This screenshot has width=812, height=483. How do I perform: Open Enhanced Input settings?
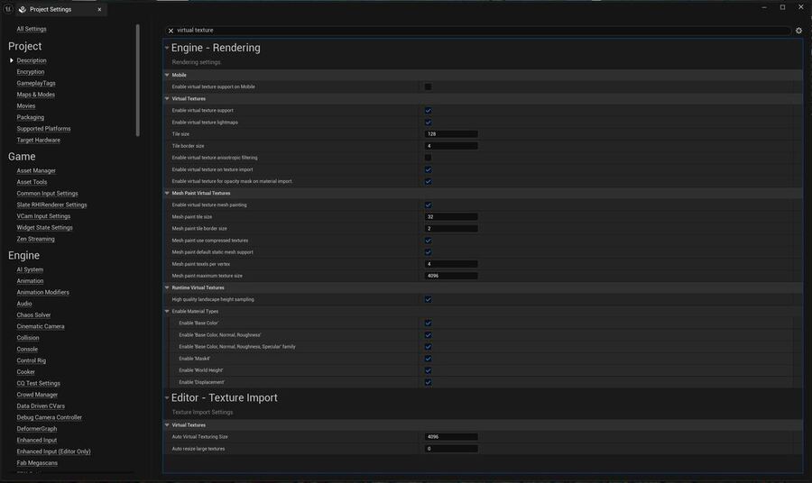[x=37, y=440]
